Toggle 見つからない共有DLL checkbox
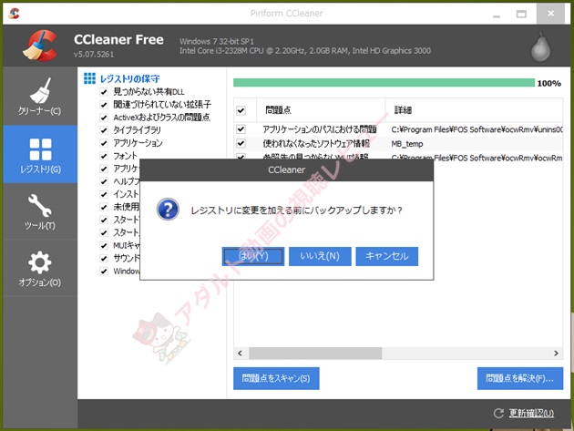This screenshot has width=574, height=431. 104,92
